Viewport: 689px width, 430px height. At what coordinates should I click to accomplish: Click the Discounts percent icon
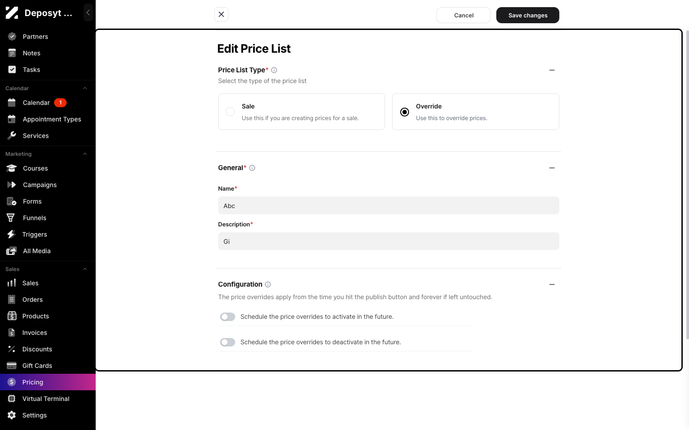12,349
